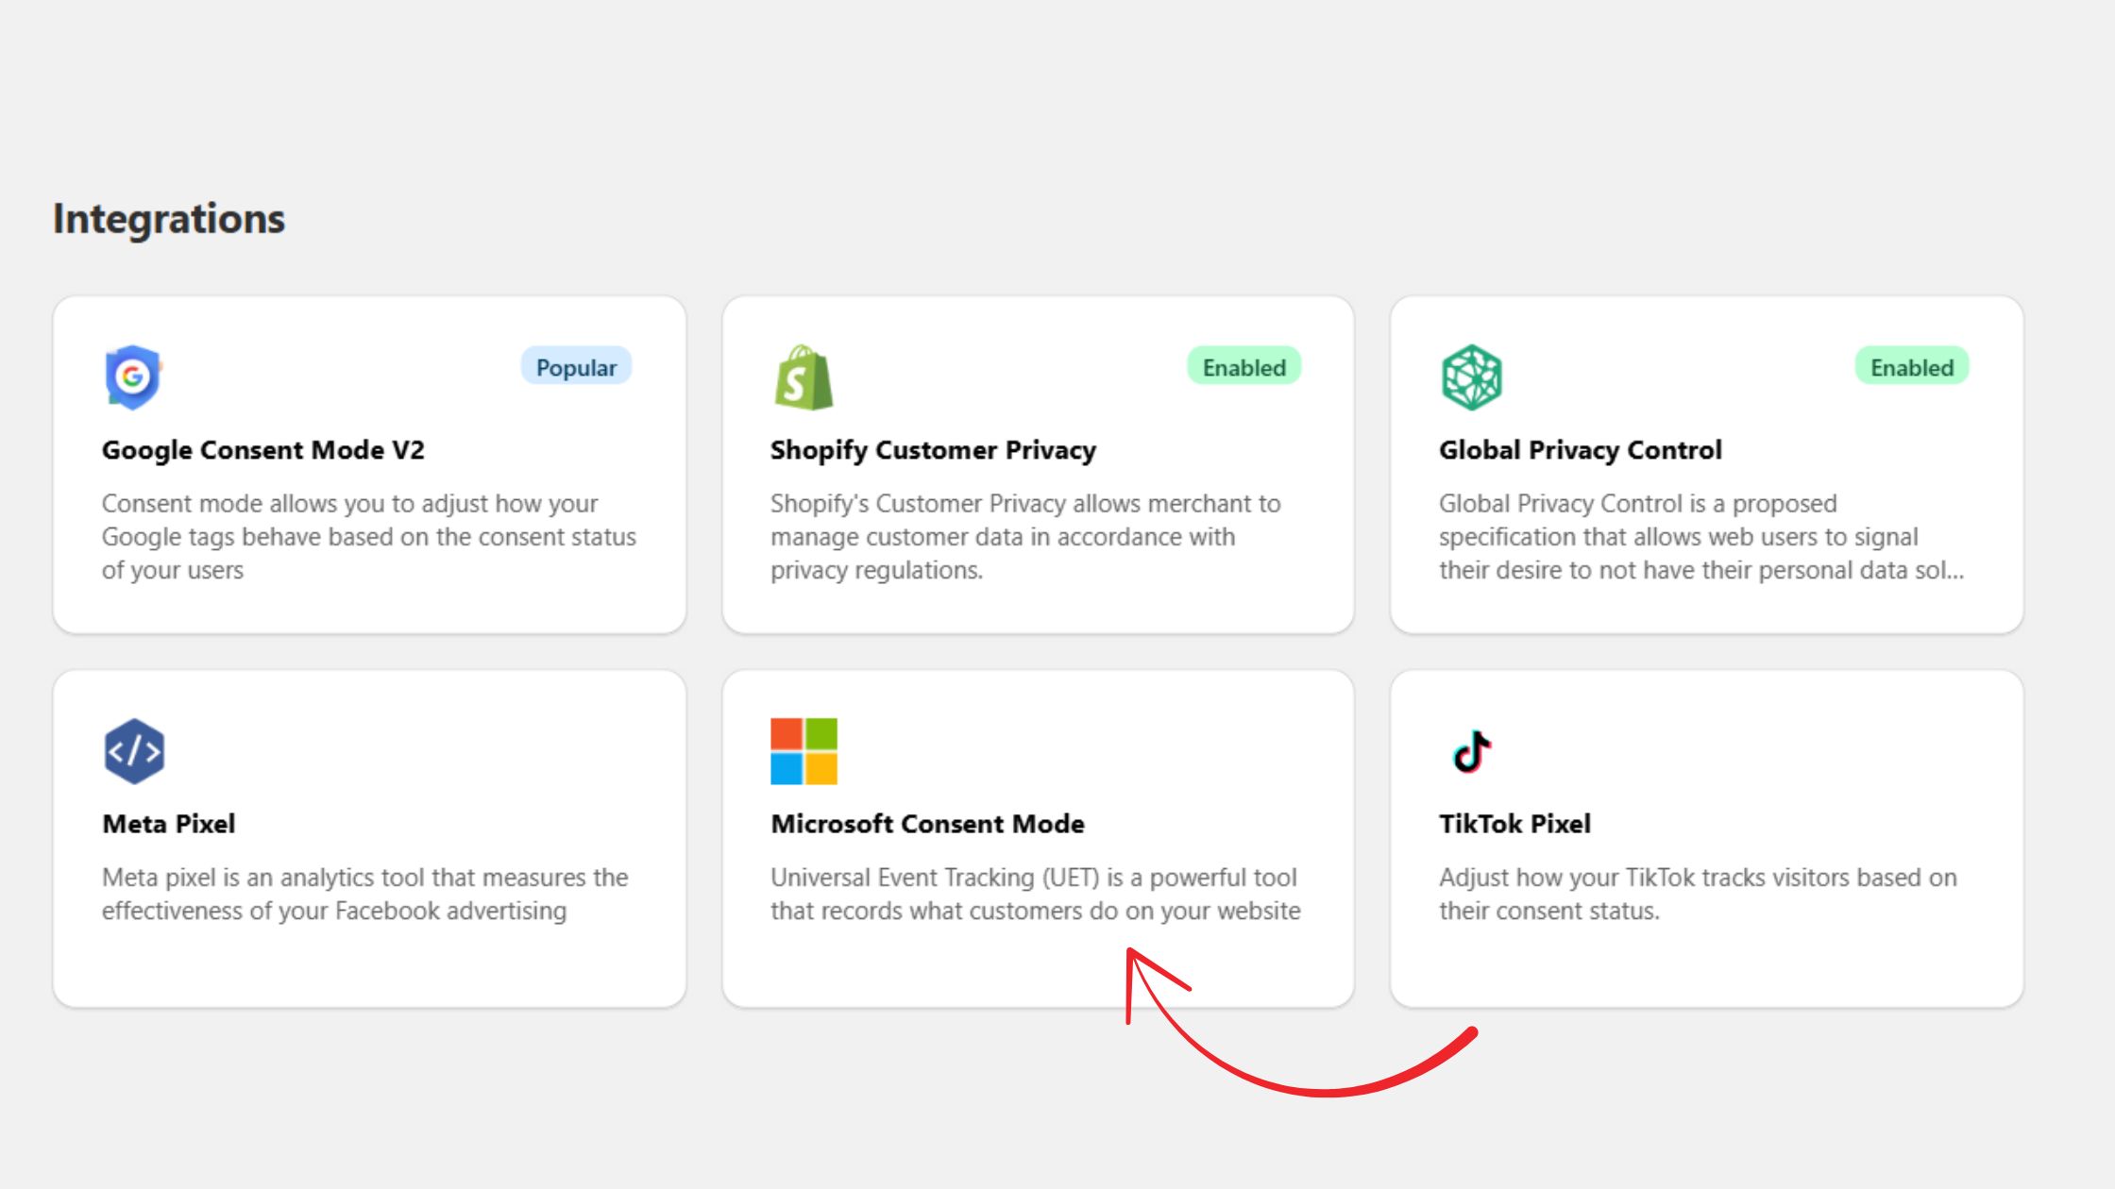Open Microsoft Consent Mode title
The height and width of the screenshot is (1189, 2115).
pos(927,824)
